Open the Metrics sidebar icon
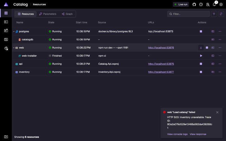226x141 pixels. pyautogui.click(x=6, y=48)
